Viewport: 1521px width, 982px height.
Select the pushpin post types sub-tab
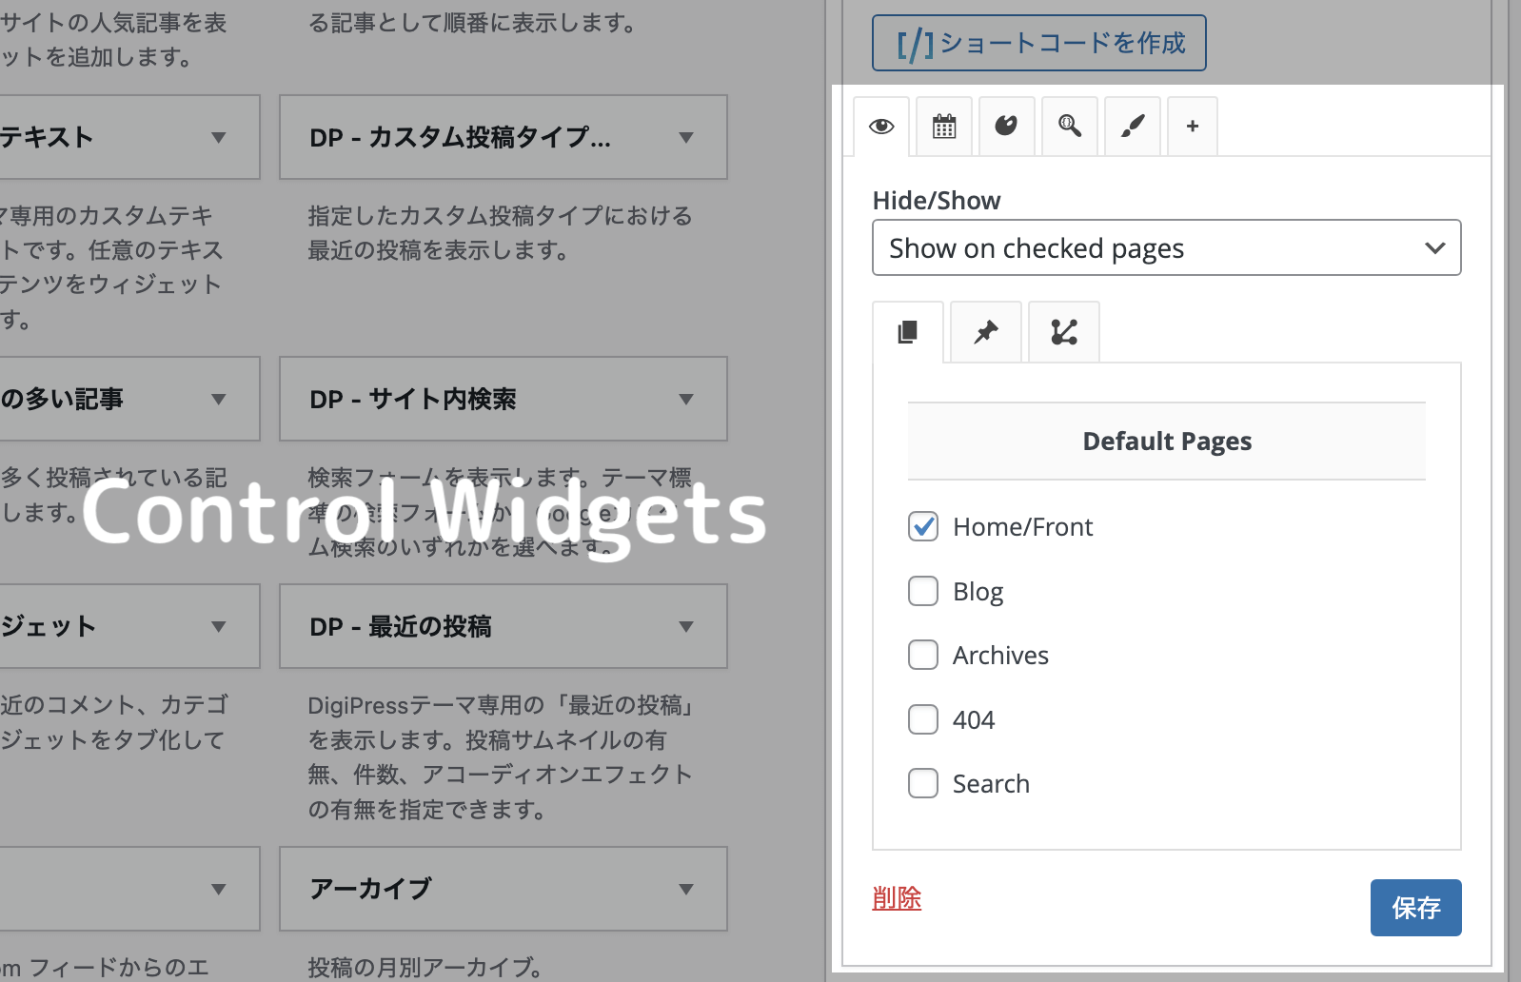click(986, 332)
